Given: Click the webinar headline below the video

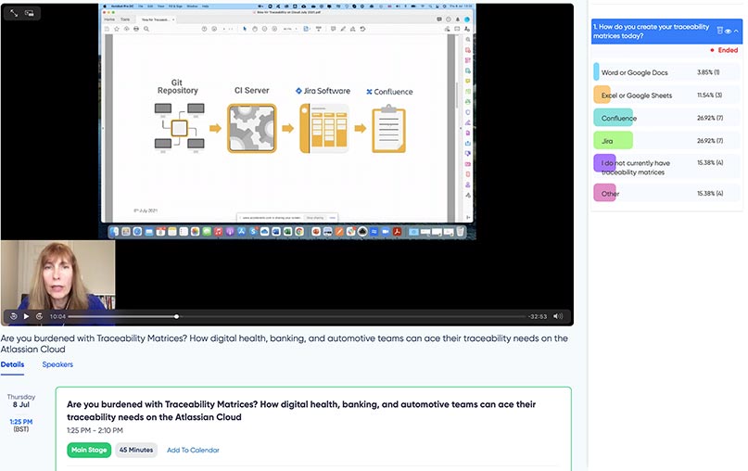Looking at the screenshot, I should tap(285, 344).
